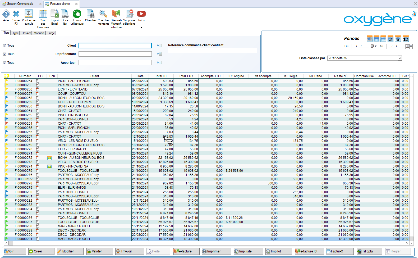Open Choix des Colonnes tool
The image size is (418, 258).
pyautogui.click(x=43, y=14)
